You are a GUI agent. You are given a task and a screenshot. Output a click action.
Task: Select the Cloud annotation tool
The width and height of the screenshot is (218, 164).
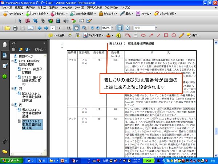click(143, 35)
